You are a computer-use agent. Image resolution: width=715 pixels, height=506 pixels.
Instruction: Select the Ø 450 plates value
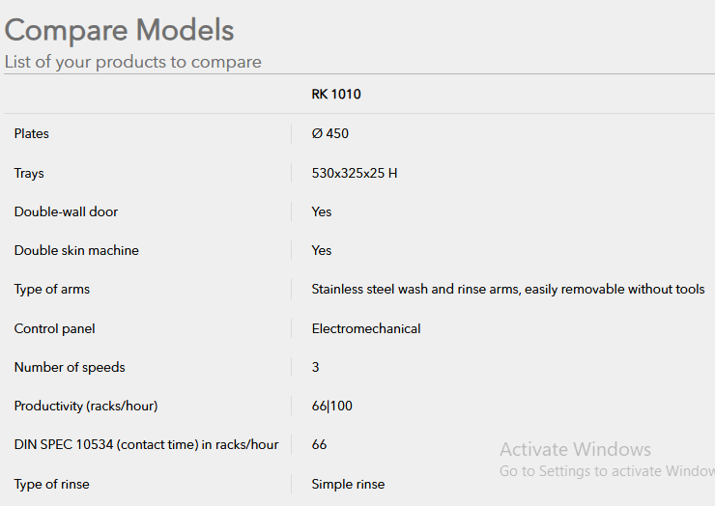[x=330, y=133]
